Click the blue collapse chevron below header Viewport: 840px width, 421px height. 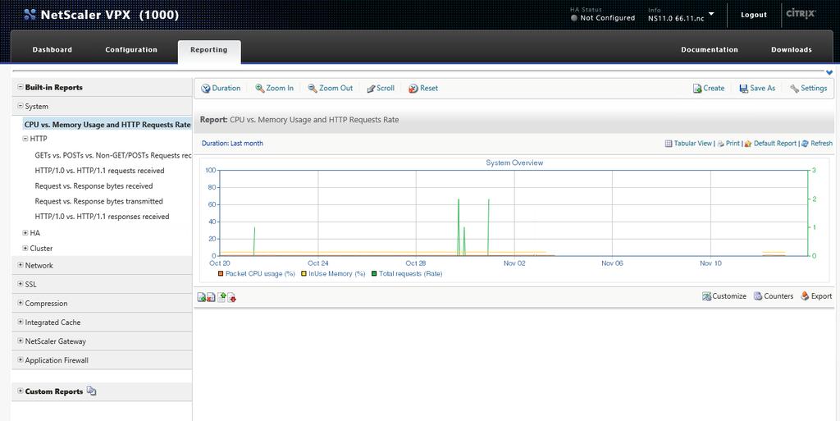(829, 73)
